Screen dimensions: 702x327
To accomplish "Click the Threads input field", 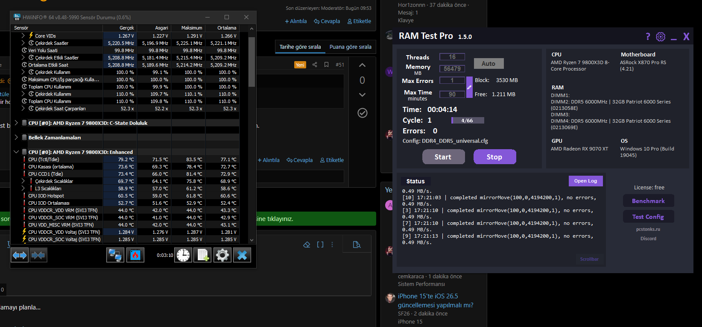I will click(452, 57).
